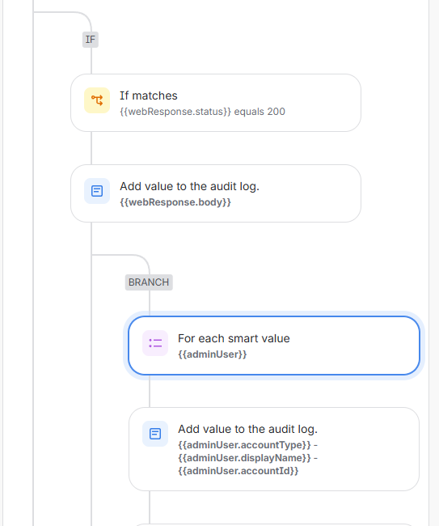Open the audit log card for webResponse.body
439x526 pixels.
pyautogui.click(x=216, y=193)
